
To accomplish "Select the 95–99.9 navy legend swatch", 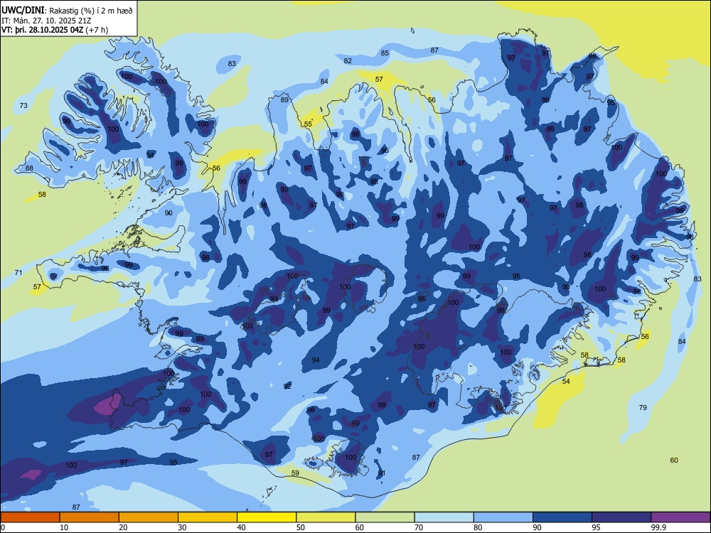I will (x=621, y=517).
